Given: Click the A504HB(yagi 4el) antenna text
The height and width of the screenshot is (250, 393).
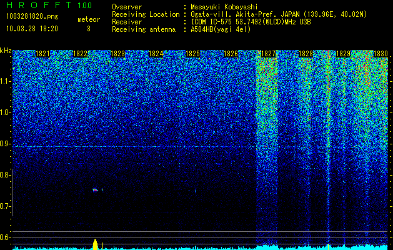Looking at the screenshot, I should [x=221, y=29].
